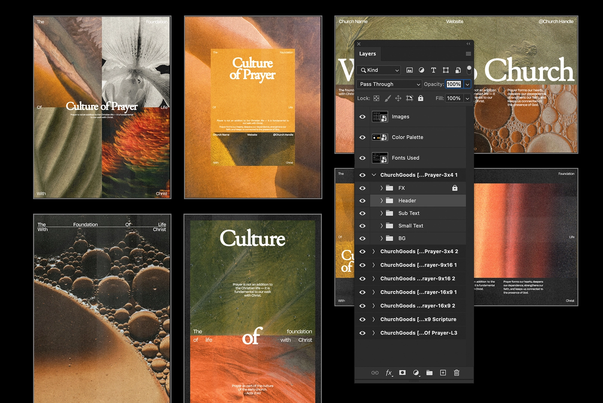The width and height of the screenshot is (603, 403).
Task: Lock image pixels brush icon
Action: (388, 98)
